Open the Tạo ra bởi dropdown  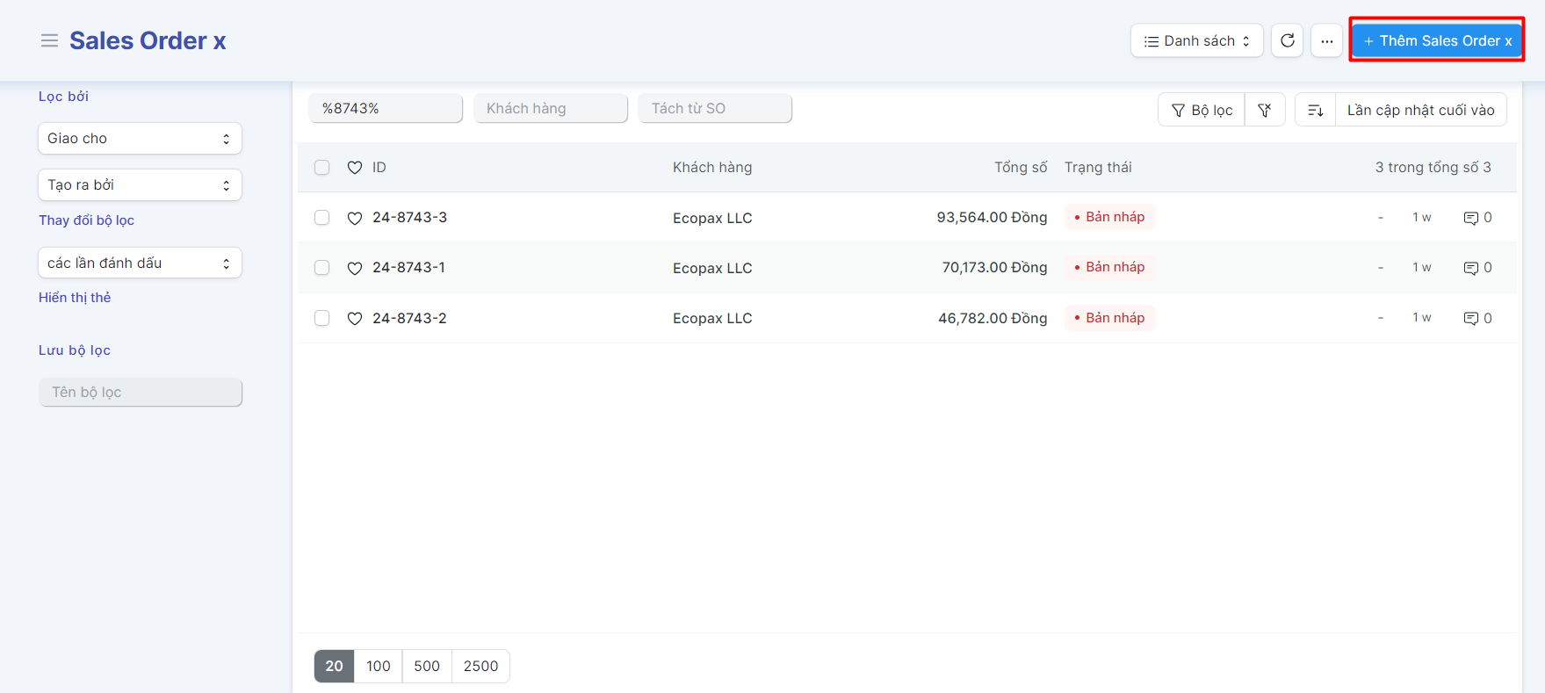click(140, 185)
